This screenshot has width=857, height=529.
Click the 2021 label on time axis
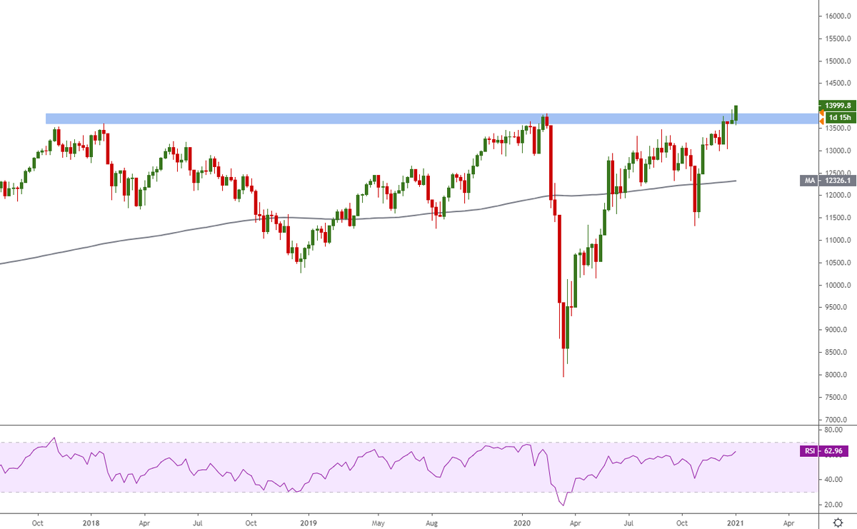click(x=736, y=522)
